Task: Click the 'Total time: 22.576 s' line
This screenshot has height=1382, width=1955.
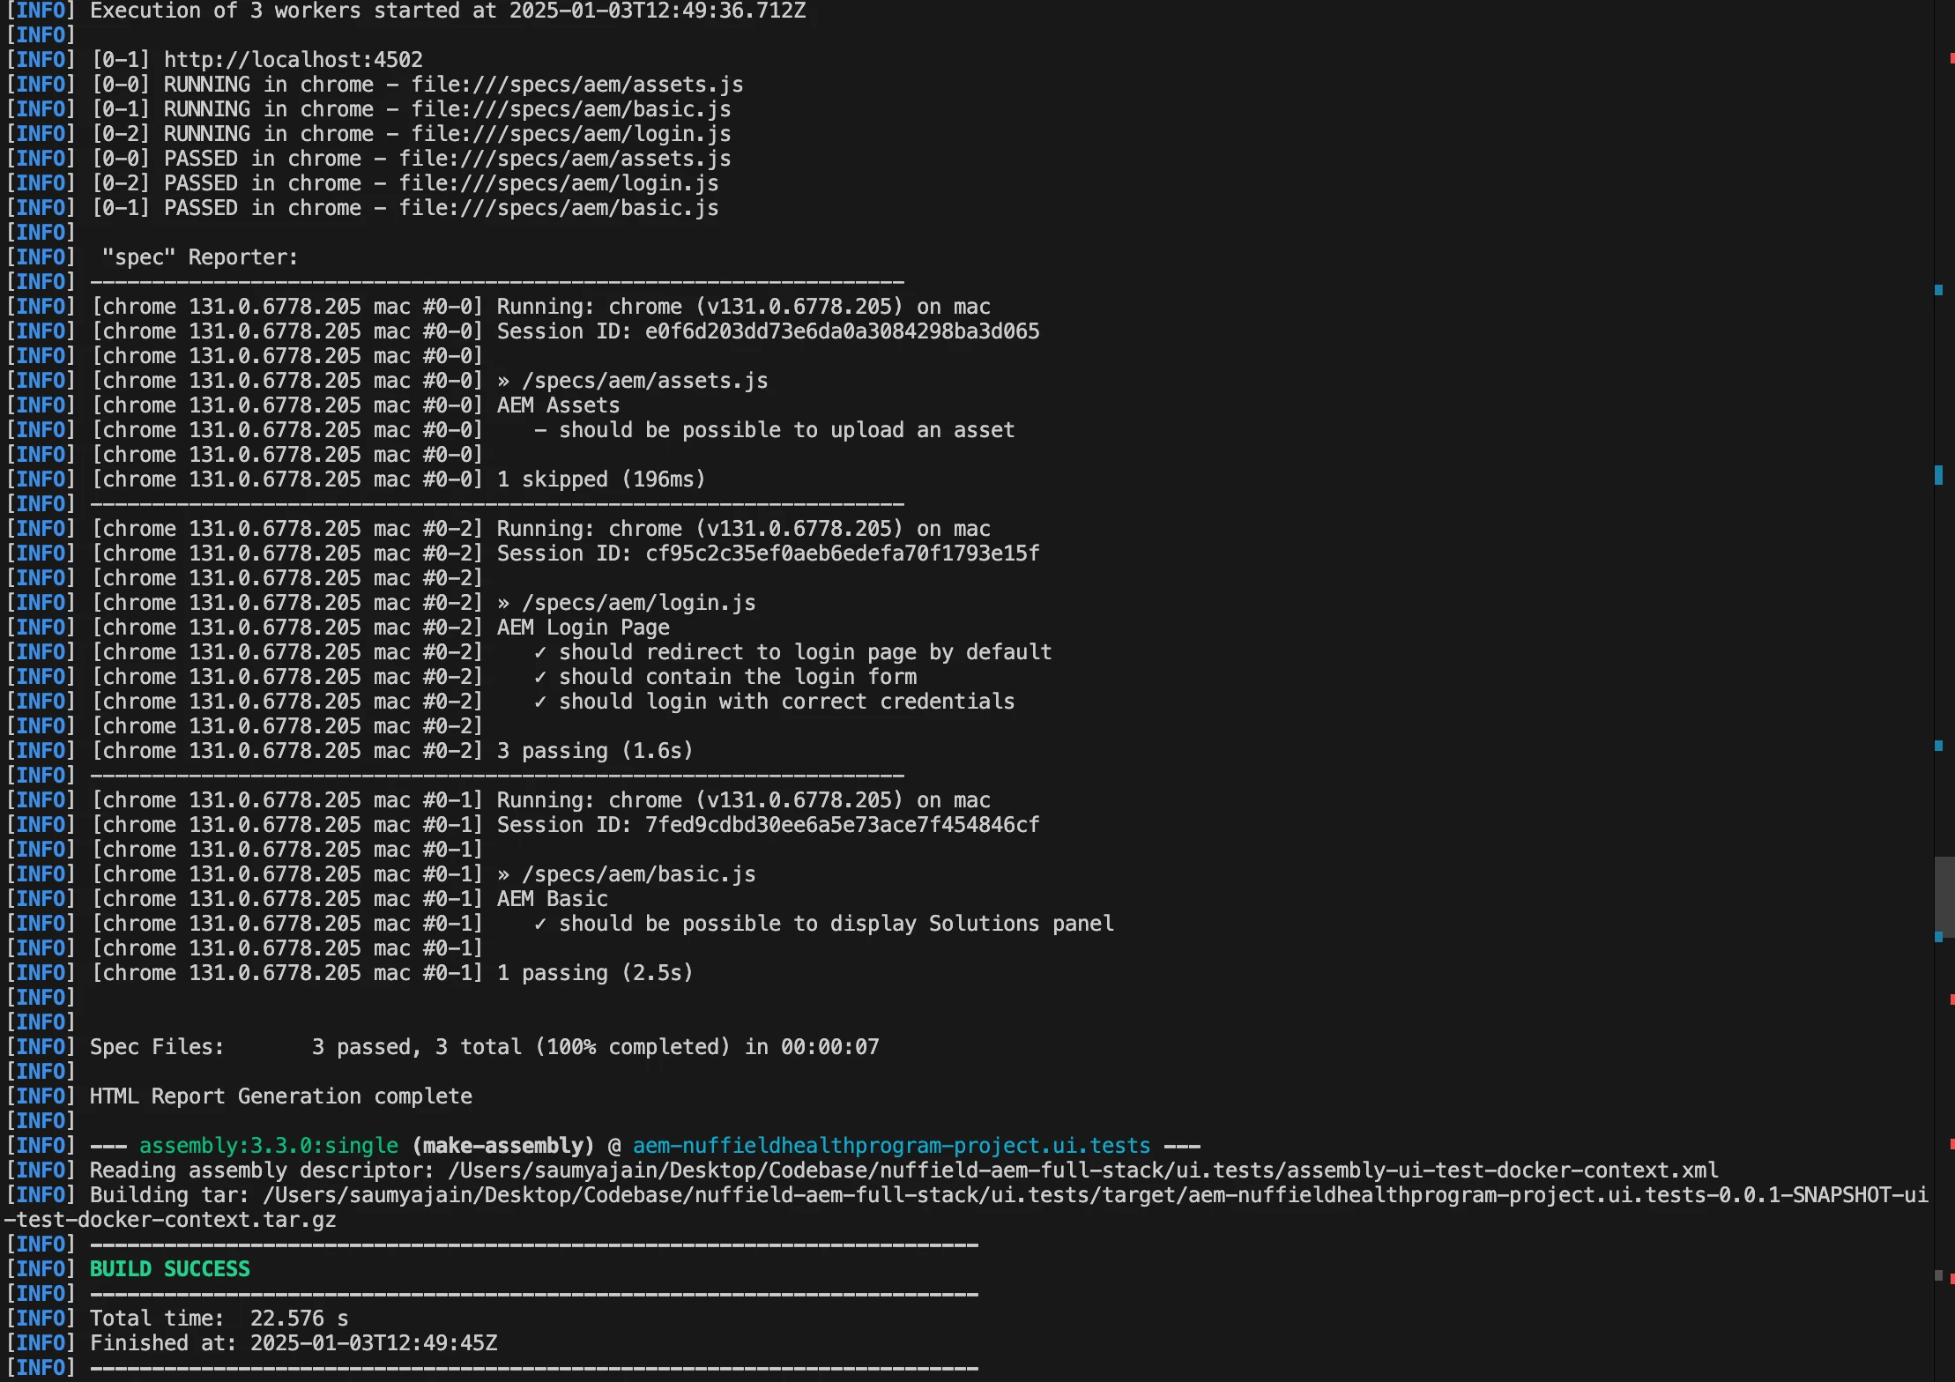Action: (219, 1319)
